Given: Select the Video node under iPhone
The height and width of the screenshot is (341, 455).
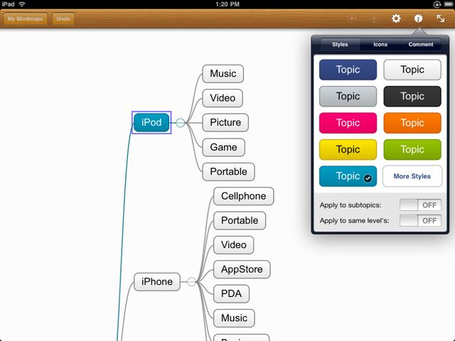Looking at the screenshot, I should pyautogui.click(x=234, y=244).
